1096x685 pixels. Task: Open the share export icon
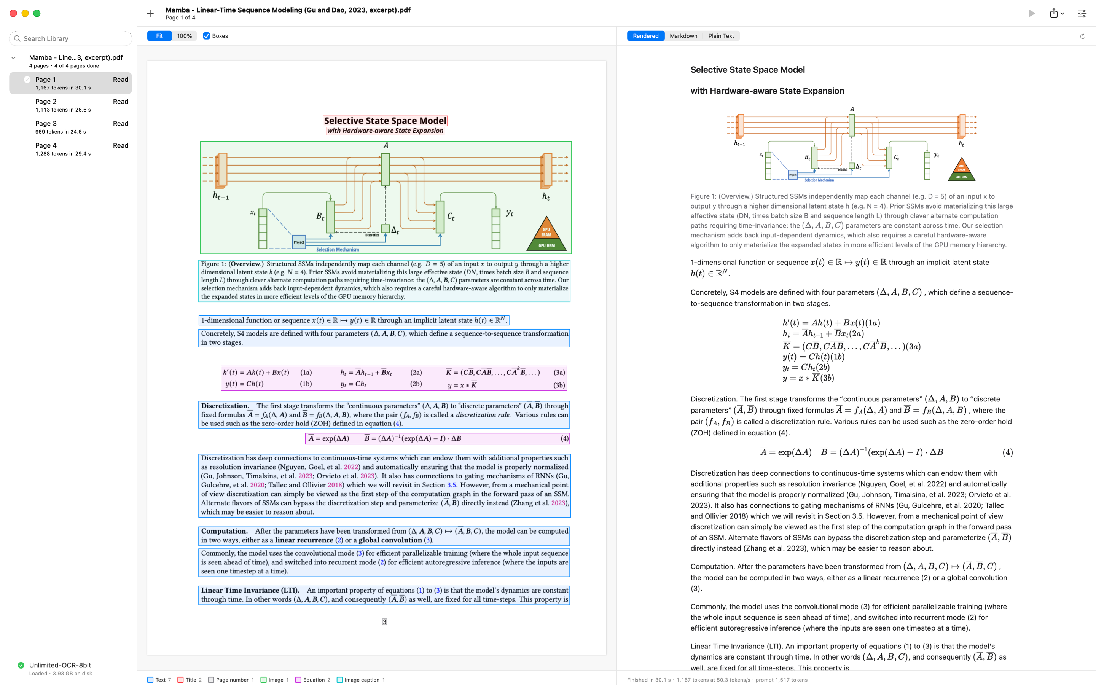click(x=1054, y=13)
